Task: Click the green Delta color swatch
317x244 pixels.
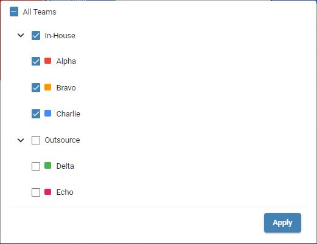Action: (48, 166)
